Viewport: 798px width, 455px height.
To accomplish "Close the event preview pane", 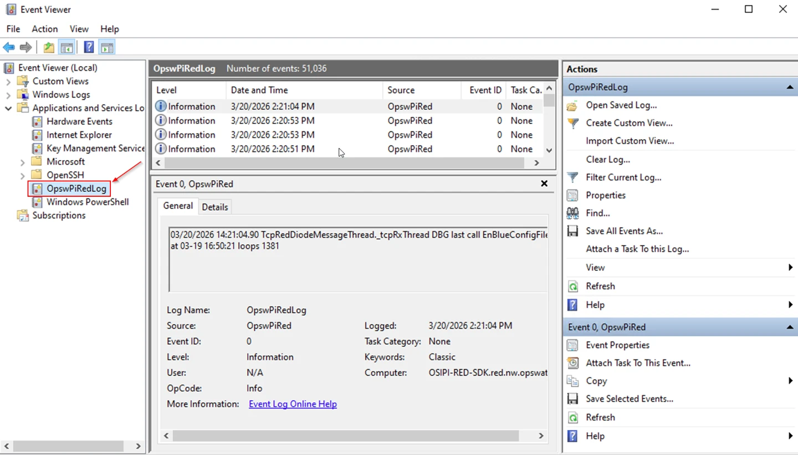I will point(544,183).
